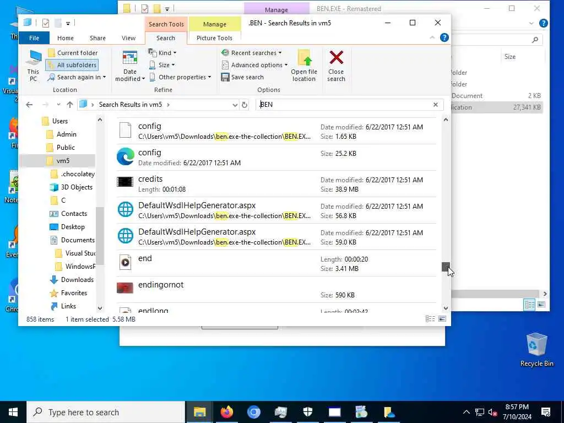Click the taskbar search box
Screen dimensions: 564x423
click(106, 412)
